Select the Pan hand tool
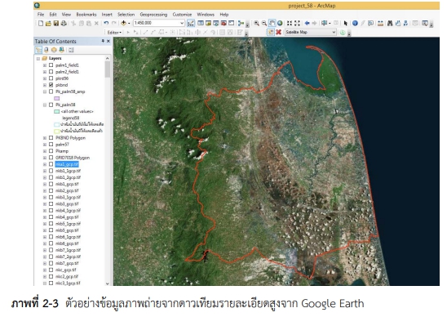Image resolution: width=447 pixels, height=317 pixels. [272, 24]
